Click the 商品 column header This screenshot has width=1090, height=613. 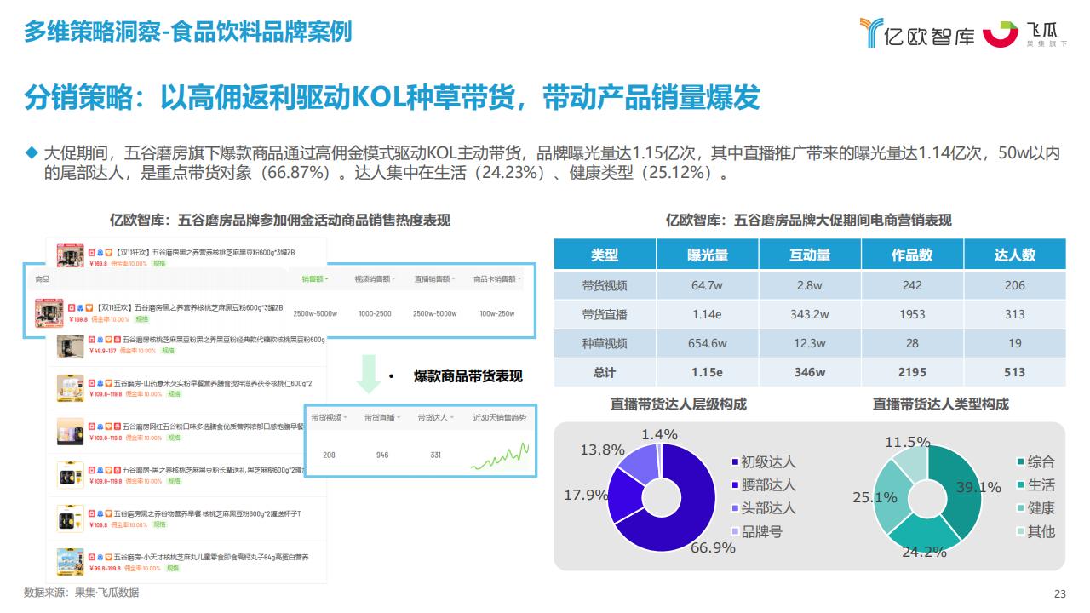tap(43, 278)
